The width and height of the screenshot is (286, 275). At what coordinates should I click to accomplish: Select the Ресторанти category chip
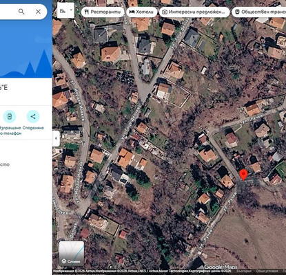[x=103, y=12]
